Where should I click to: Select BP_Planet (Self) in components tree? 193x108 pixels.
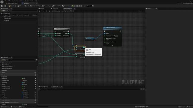tap(6, 13)
